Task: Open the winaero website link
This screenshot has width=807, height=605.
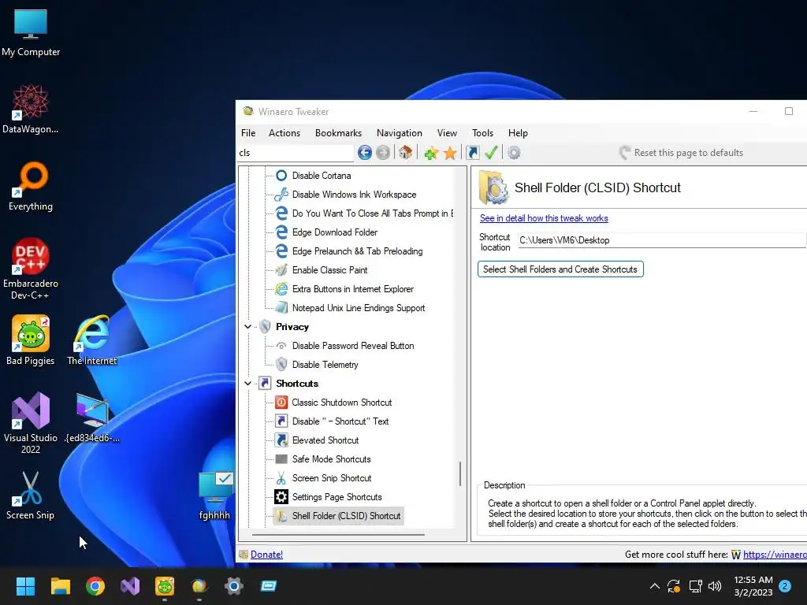Action: coord(775,555)
